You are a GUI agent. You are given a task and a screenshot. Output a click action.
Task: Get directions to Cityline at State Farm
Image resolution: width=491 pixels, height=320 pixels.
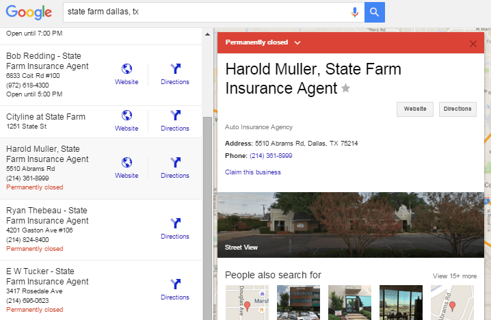(x=175, y=121)
